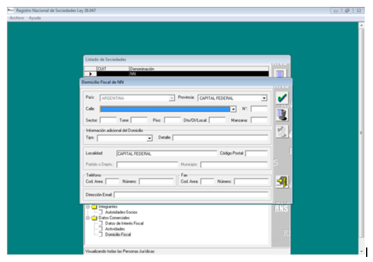
Task: Click the list icon beside Listado de Sociedades
Action: [x=280, y=74]
